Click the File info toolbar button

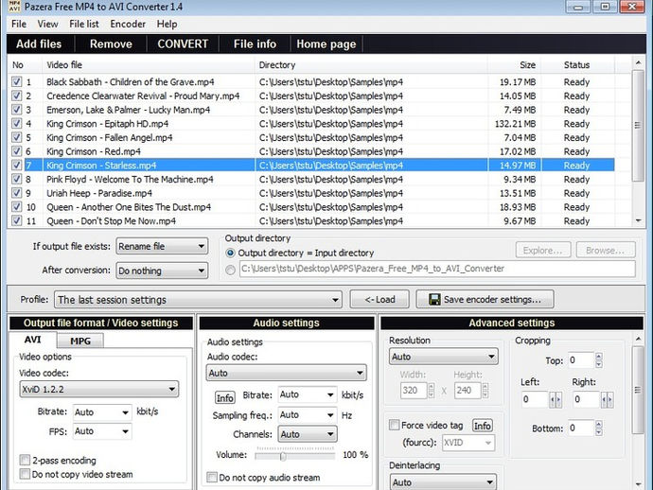pyautogui.click(x=255, y=44)
